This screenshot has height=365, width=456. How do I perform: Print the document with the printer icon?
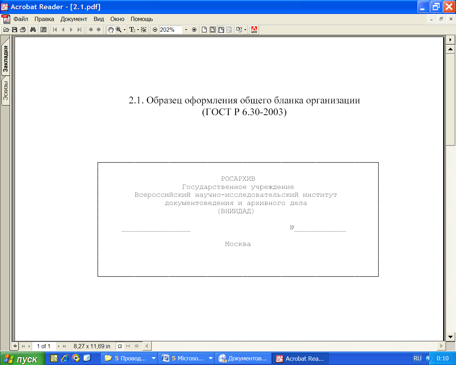23,30
